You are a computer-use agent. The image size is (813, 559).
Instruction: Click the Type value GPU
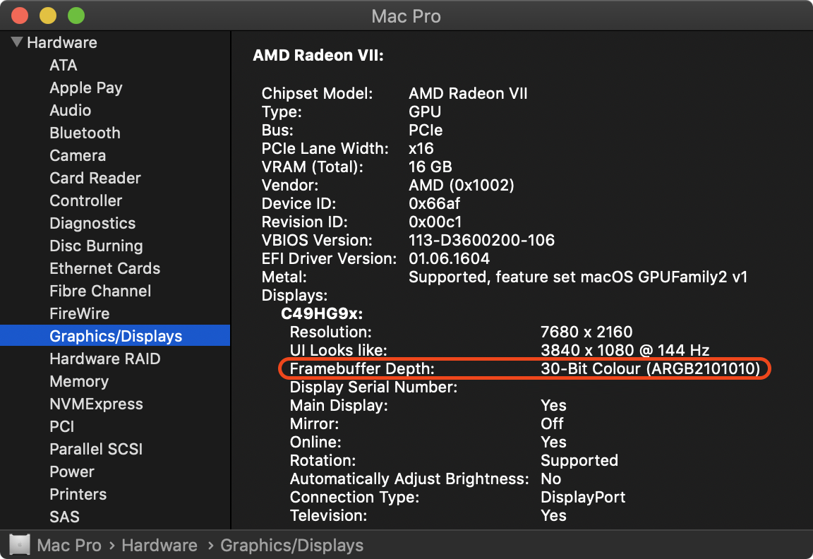point(425,112)
